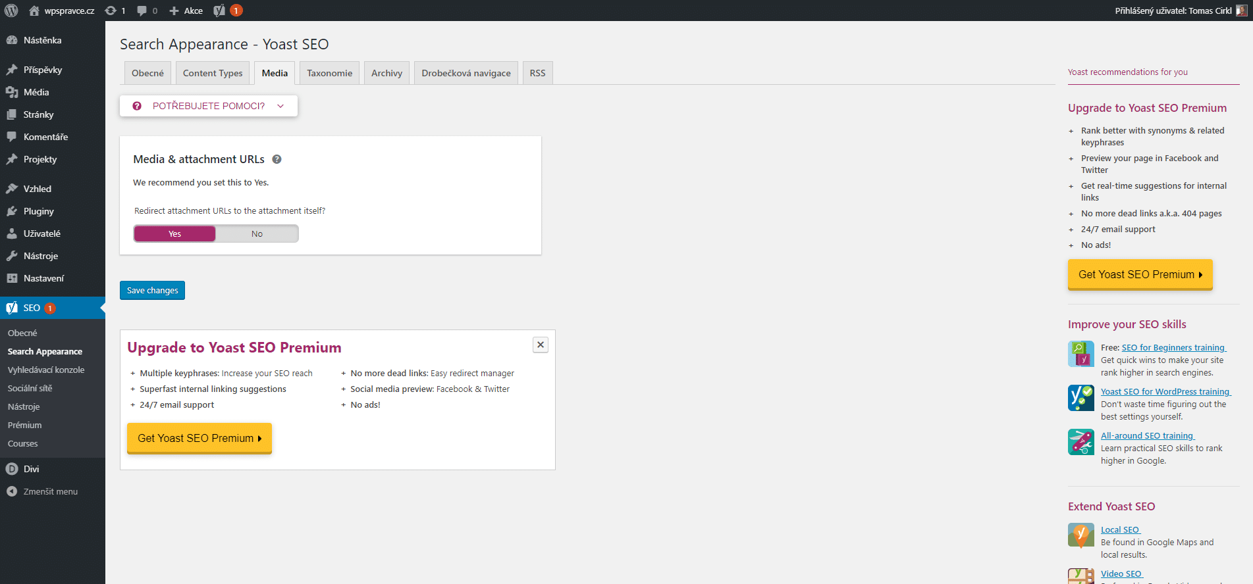Click the Uživatelé person icon
The width and height of the screenshot is (1253, 584).
[12, 233]
